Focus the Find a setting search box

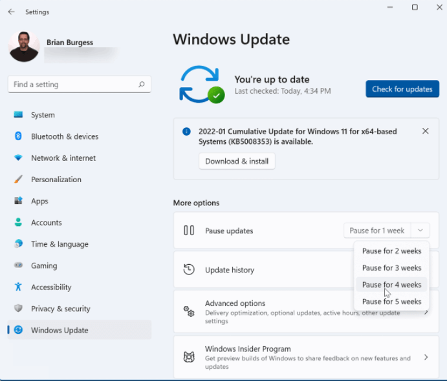pos(80,84)
